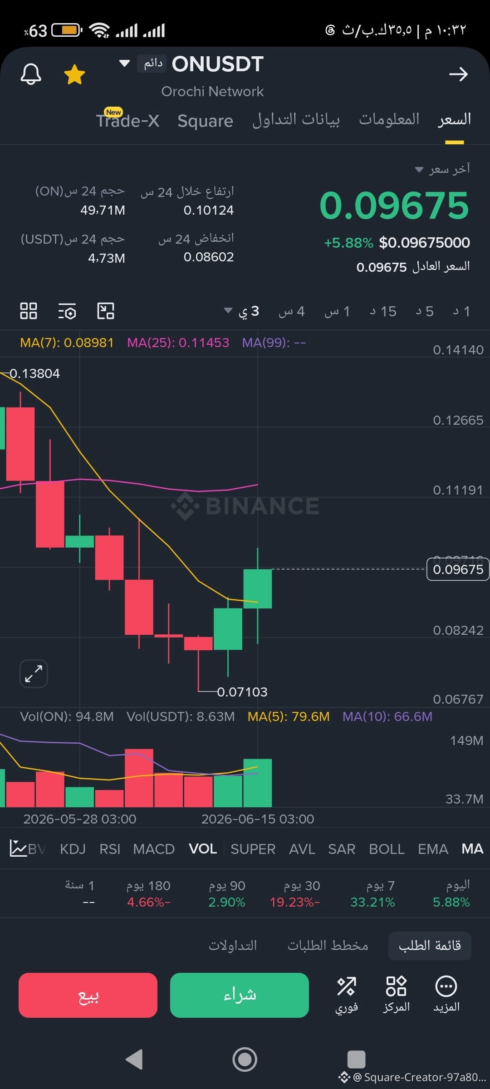Toggle the RSI indicator
Screen dimensions: 490x1089
click(x=110, y=849)
